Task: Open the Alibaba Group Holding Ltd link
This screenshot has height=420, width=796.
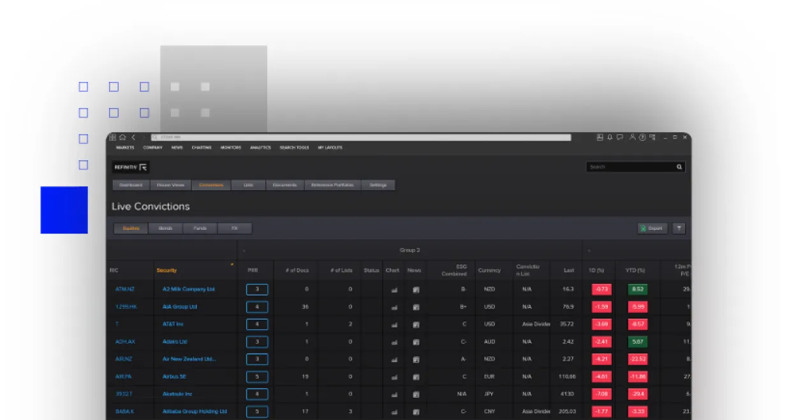Action: click(195, 412)
